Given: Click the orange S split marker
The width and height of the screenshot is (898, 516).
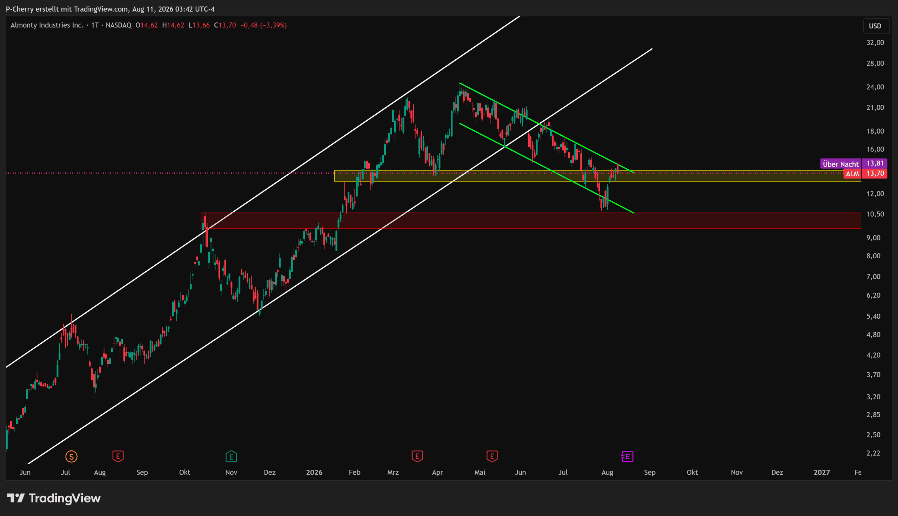Looking at the screenshot, I should click(71, 456).
